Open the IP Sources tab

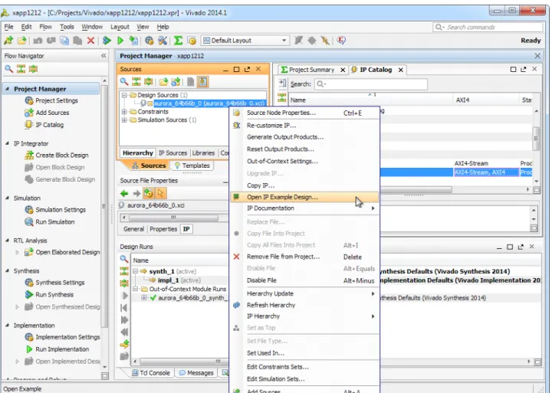(172, 153)
